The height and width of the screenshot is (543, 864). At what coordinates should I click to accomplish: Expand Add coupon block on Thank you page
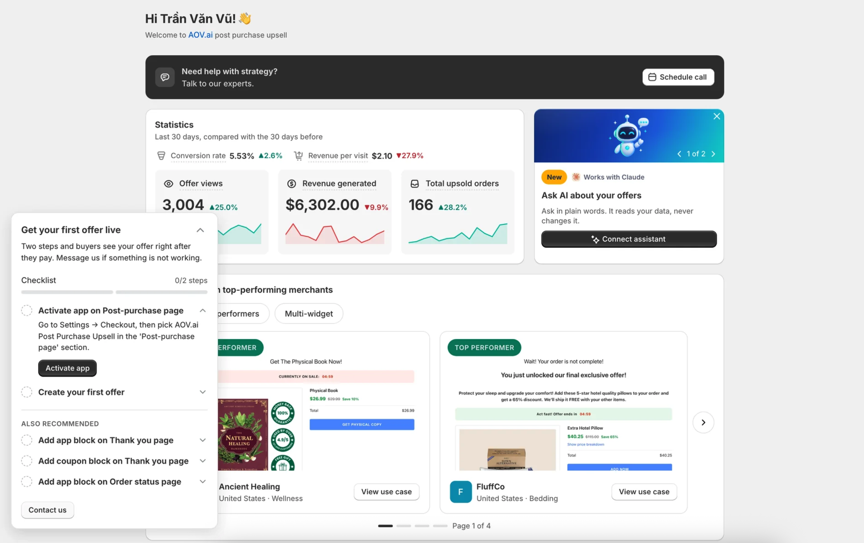coord(203,461)
